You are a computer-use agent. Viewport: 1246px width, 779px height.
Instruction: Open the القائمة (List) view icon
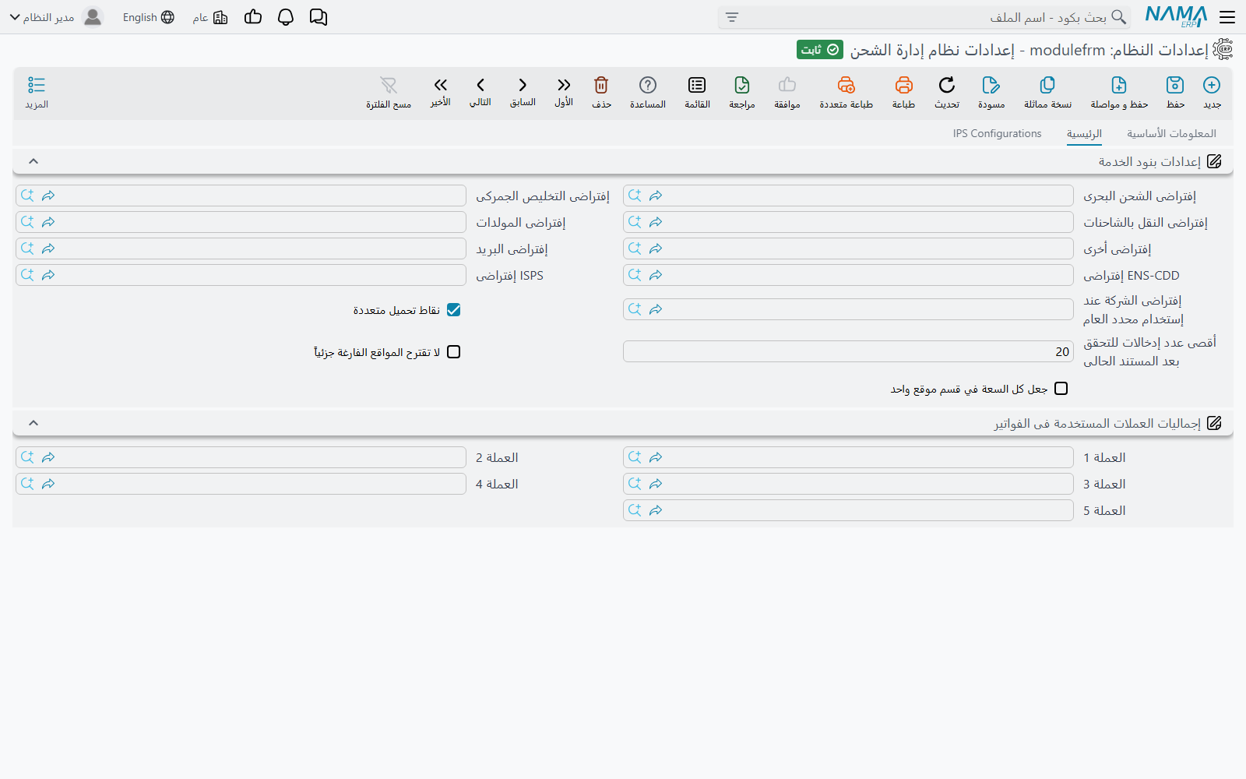point(697,85)
